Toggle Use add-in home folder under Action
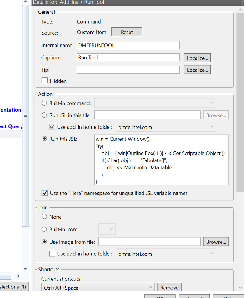 pos(52,127)
